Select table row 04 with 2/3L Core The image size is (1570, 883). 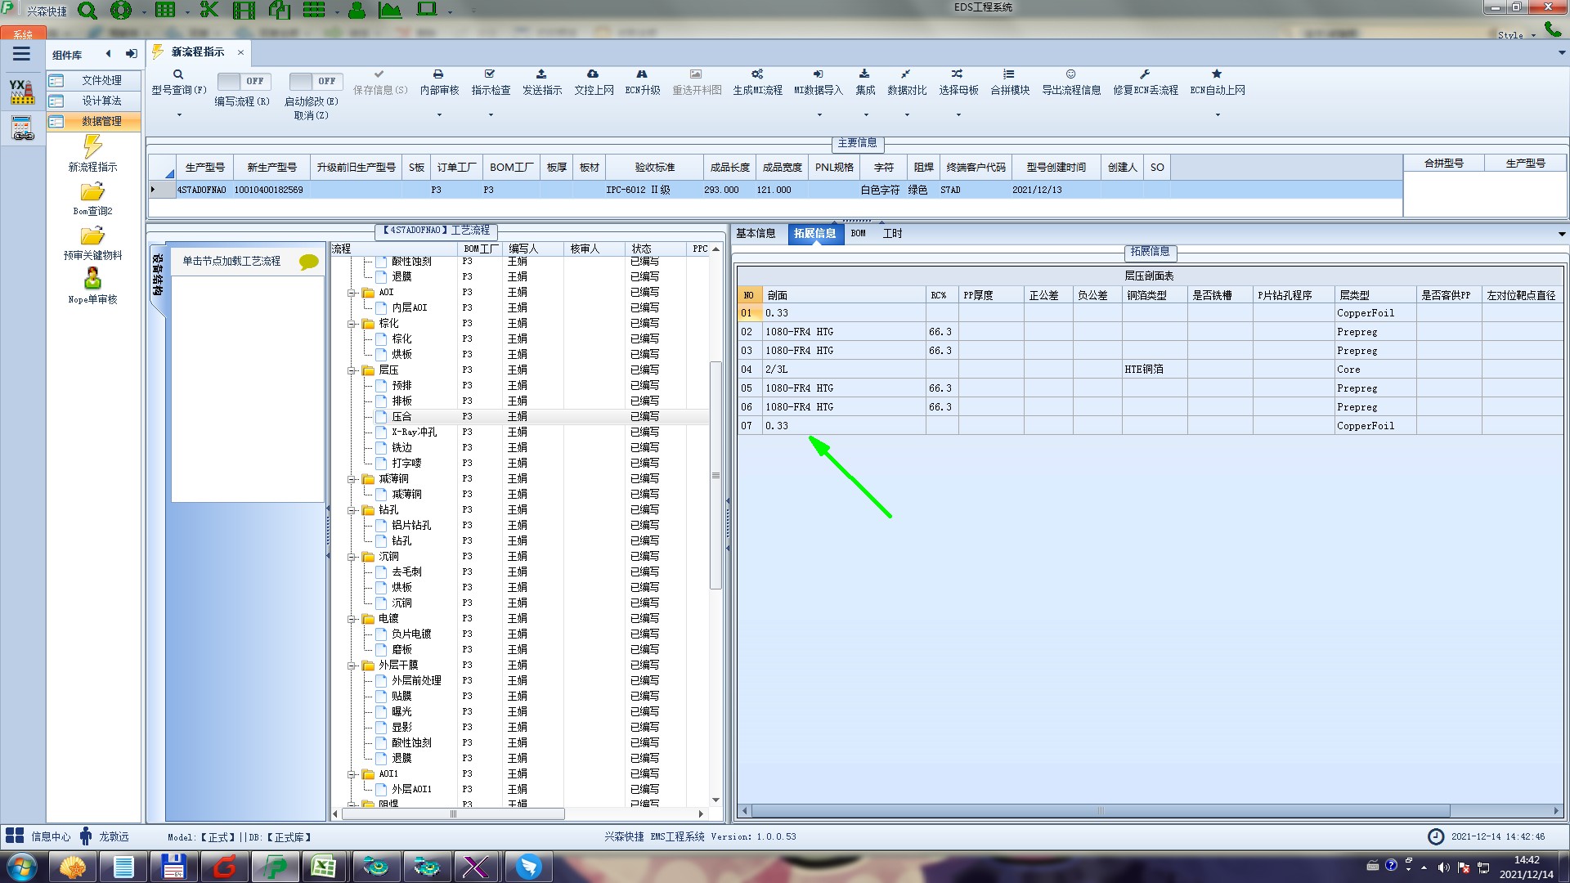point(1150,370)
